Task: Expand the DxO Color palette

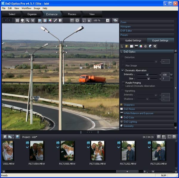Action: point(147,117)
